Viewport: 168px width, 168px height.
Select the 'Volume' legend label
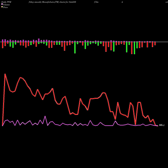point(6,5)
